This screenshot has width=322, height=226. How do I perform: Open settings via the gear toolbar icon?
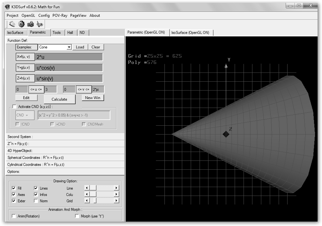click(x=21, y=24)
